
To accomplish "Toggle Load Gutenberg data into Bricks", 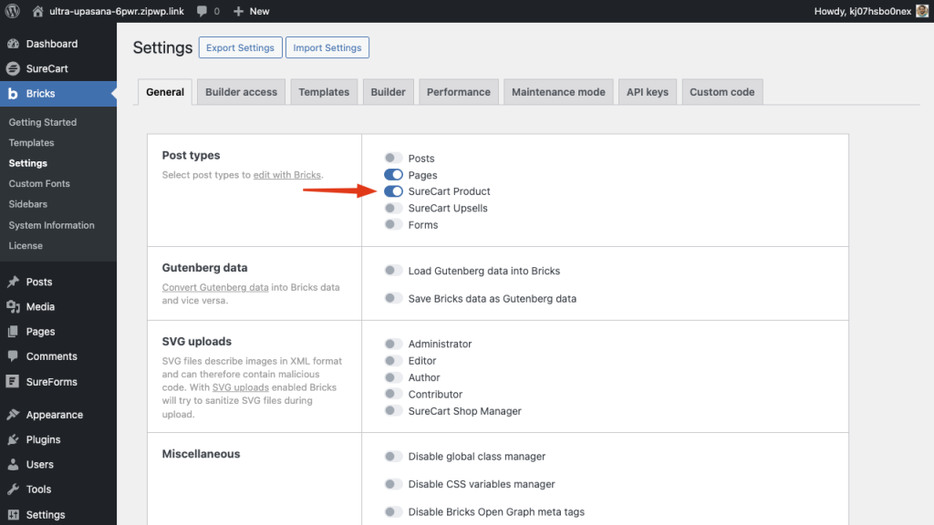I will click(x=393, y=271).
